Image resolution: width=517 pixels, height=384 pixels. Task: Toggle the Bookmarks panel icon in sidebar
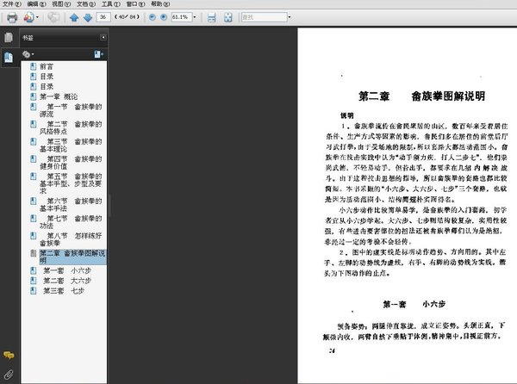tap(9, 58)
